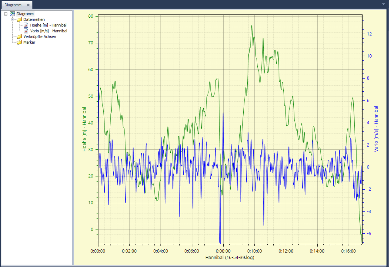Select the Diagramm root label in tree
The width and height of the screenshot is (389, 267).
[25, 14]
